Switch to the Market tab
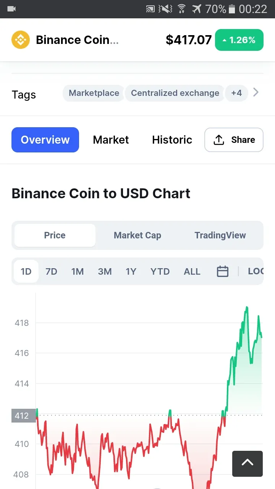The width and height of the screenshot is (275, 489). (x=111, y=140)
